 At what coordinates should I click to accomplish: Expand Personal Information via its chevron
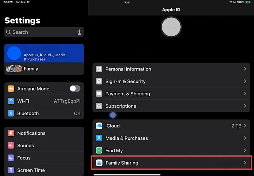[245, 69]
